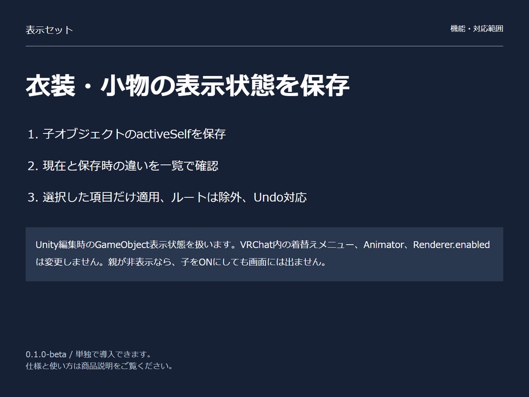Click the footer line '仕様と使い方は商品説明をご覧ください。'
This screenshot has height=397, width=529.
[x=100, y=366]
